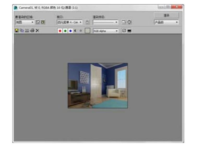Open the render preset dropdown
The height and width of the screenshot is (150, 197).
tap(105, 22)
